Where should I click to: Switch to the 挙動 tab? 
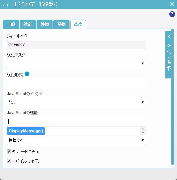pyautogui.click(x=61, y=24)
